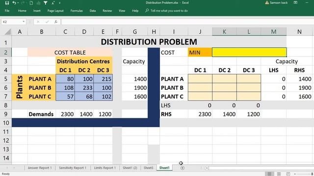
Task: Open the Limits Report 1 sheet tab
Action: pyautogui.click(x=105, y=168)
